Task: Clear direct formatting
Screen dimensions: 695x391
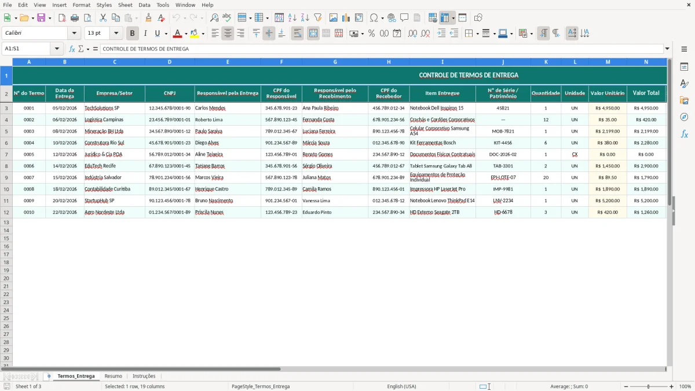Action: click(x=161, y=18)
